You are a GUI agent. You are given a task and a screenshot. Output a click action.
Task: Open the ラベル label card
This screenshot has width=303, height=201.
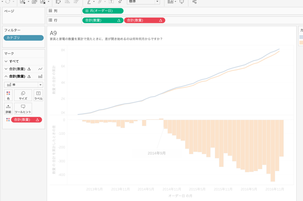tap(38, 95)
